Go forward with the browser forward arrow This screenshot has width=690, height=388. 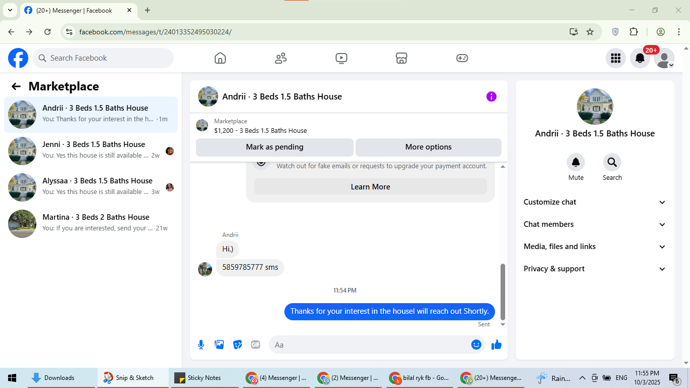tap(29, 32)
